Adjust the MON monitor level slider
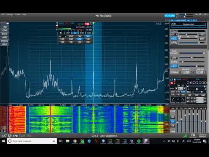This screenshot has height=157, width=209. coord(192,43)
